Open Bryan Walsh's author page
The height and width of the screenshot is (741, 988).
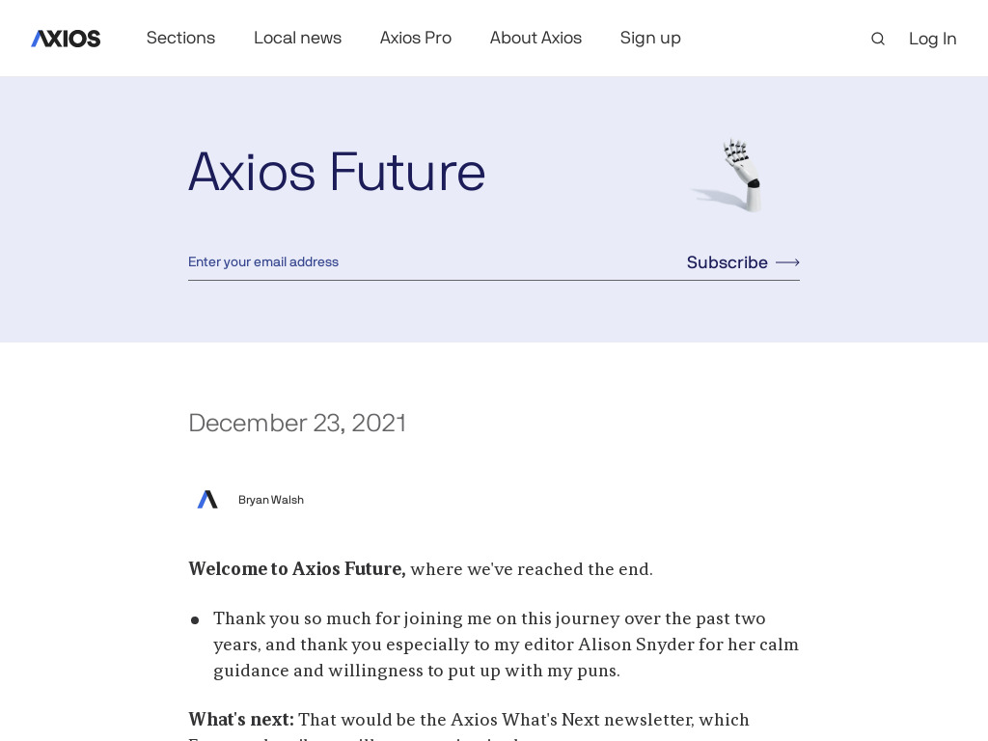tap(271, 500)
